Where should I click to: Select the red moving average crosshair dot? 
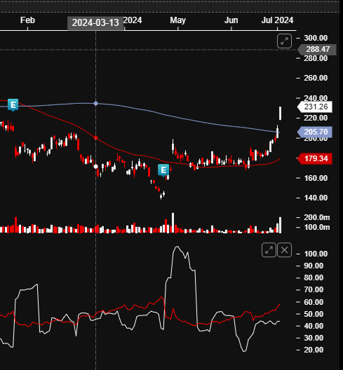tap(95, 138)
